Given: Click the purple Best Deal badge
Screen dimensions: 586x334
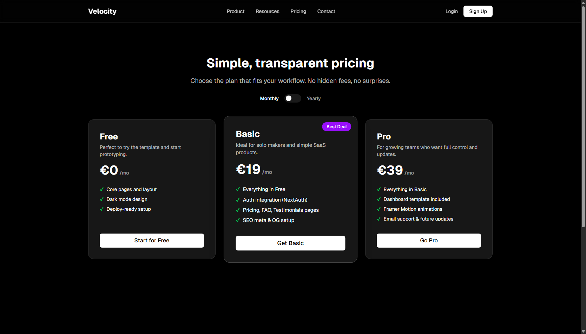Looking at the screenshot, I should click(x=336, y=127).
